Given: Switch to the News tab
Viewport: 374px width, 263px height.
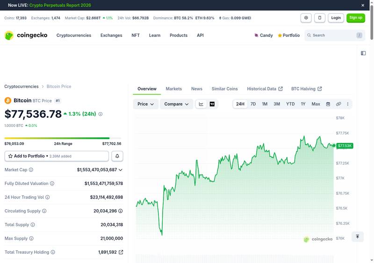Looking at the screenshot, I should tap(196, 89).
